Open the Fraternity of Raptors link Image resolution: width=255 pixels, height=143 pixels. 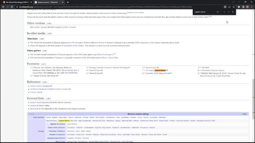point(57,131)
